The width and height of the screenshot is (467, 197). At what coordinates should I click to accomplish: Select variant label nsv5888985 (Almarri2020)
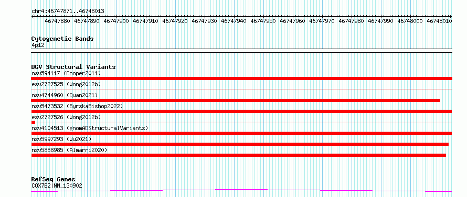point(69,150)
